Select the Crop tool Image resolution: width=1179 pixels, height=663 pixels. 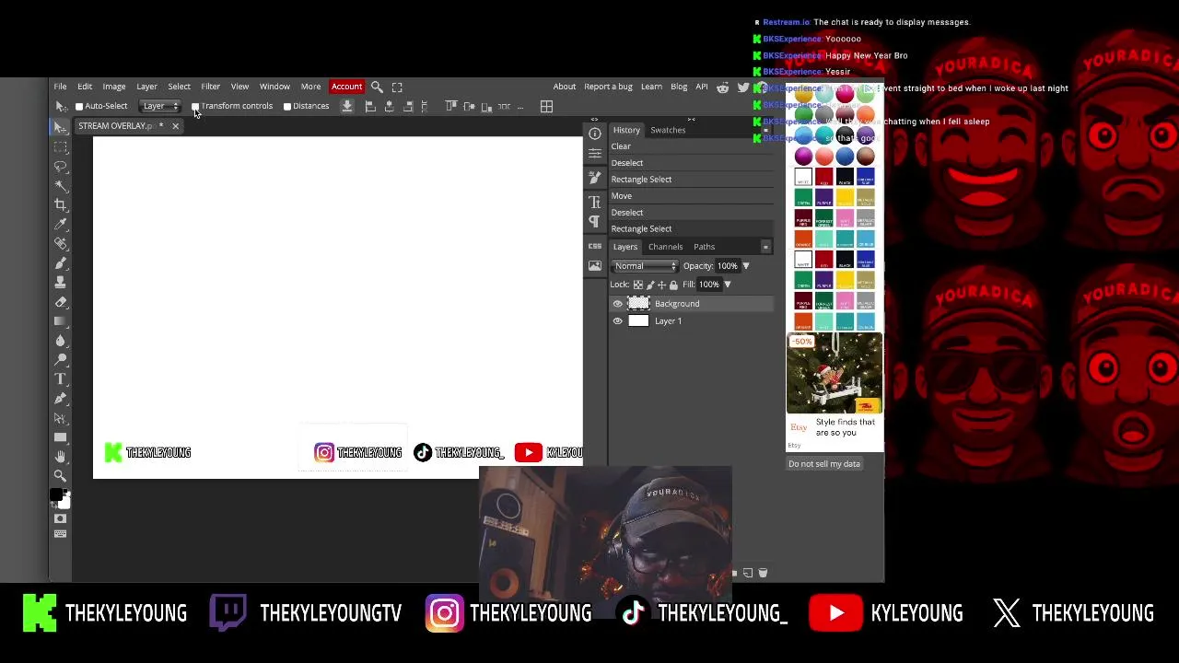[x=61, y=204]
